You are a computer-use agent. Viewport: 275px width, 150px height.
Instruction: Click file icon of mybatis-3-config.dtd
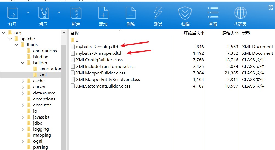[73, 47]
